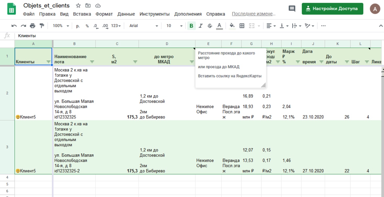Screen dimensions: 384x197
Task: Open the zoom 100% dropdown
Action: pyautogui.click(x=61, y=26)
